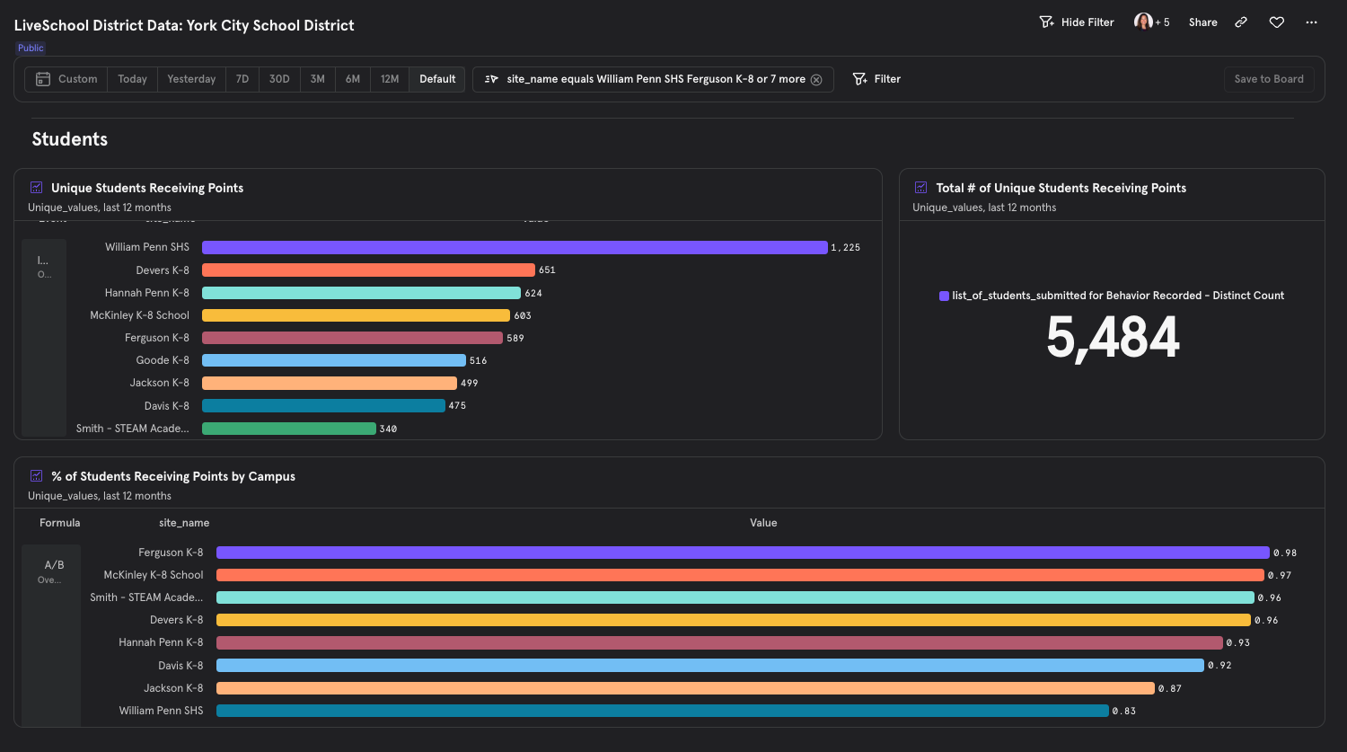
Task: Click the Hide Filter funnel icon
Action: tap(1046, 22)
